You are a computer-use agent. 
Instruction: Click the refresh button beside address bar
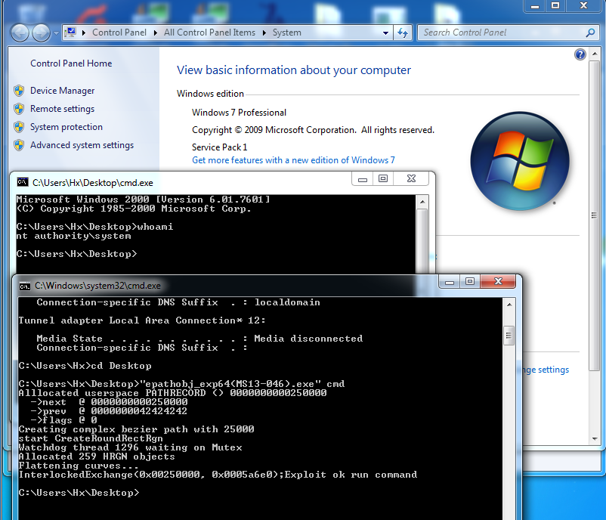(403, 32)
